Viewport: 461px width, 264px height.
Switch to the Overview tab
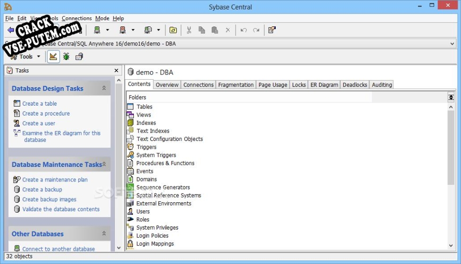(x=167, y=85)
